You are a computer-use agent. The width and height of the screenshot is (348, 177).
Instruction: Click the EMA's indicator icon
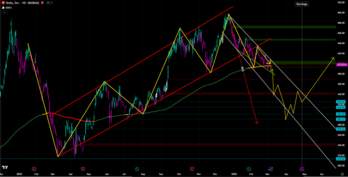pyautogui.click(x=3, y=8)
